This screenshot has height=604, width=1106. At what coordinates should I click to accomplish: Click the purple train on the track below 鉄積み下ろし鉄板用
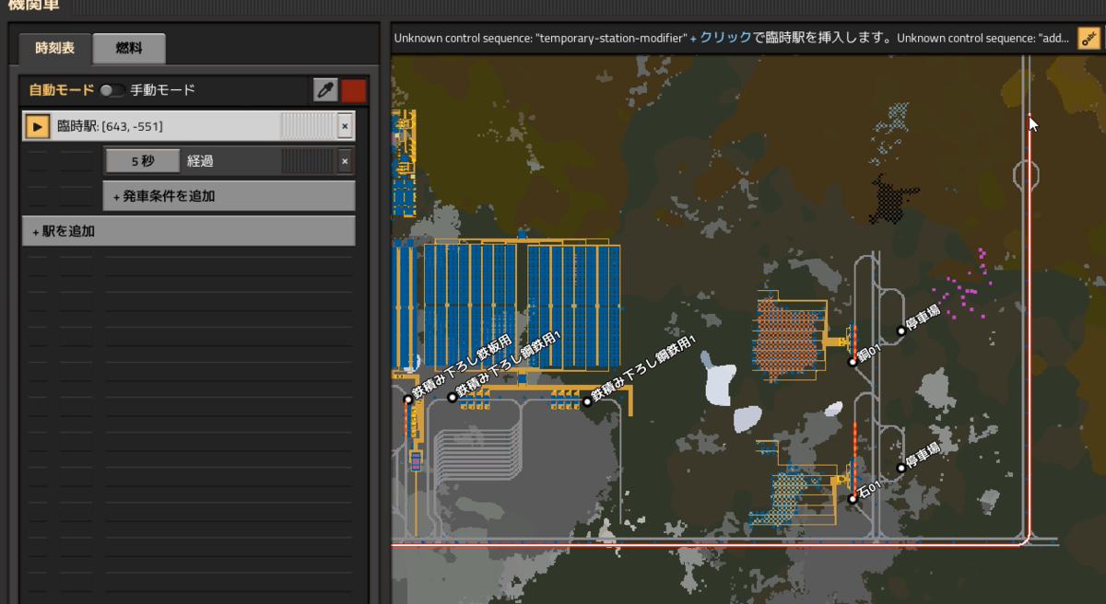[416, 460]
